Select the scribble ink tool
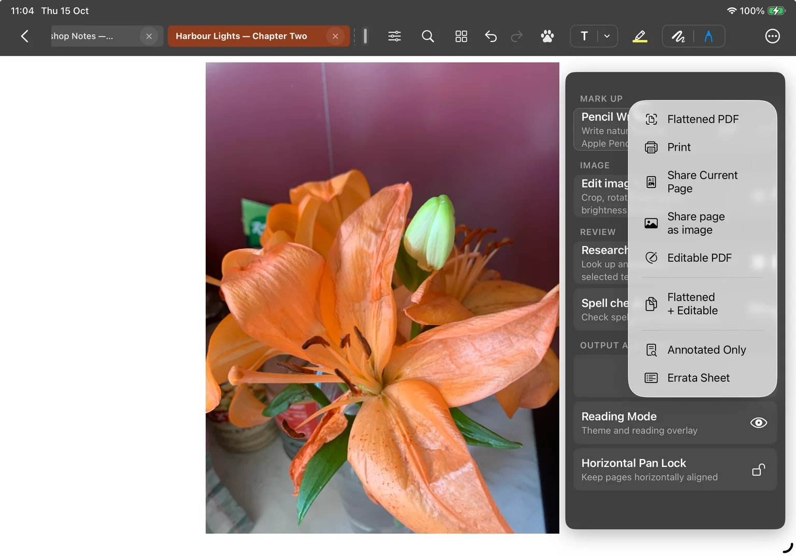796x556 pixels. click(678, 36)
